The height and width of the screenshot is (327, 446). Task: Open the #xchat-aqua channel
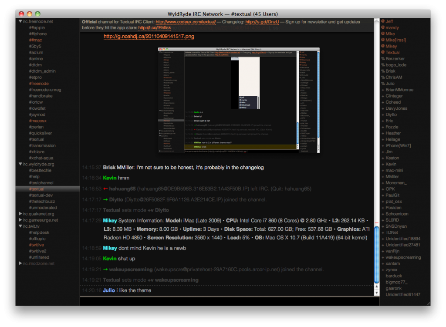[x=41, y=158]
